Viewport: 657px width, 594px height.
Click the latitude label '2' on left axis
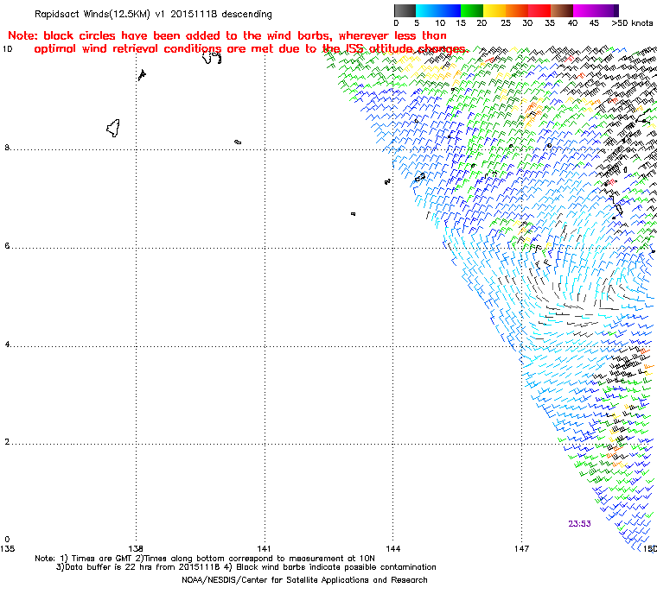click(7, 442)
